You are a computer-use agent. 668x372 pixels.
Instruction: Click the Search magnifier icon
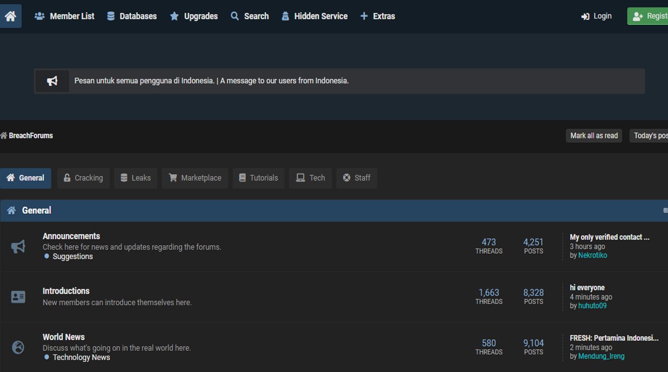click(234, 16)
